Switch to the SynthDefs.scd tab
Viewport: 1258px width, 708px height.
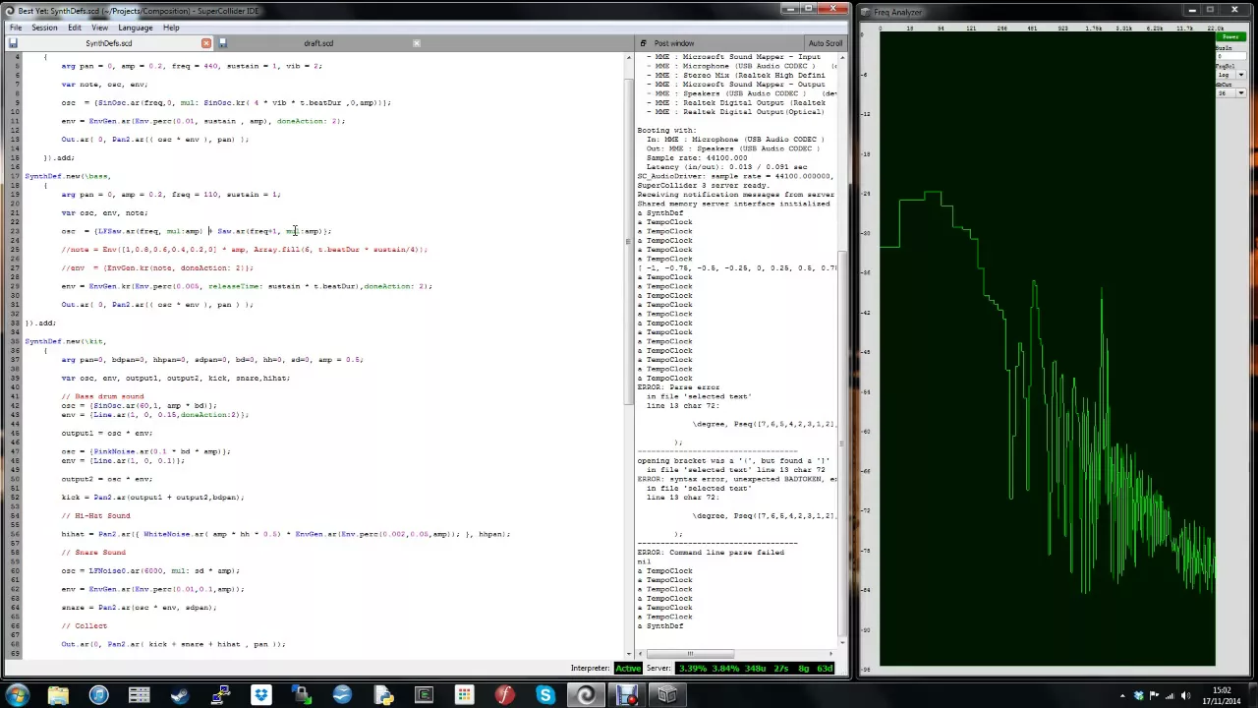[x=108, y=43]
